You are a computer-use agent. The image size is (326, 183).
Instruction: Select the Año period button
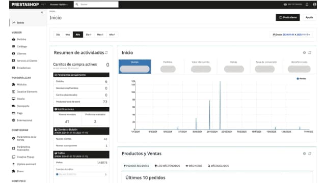point(78,35)
